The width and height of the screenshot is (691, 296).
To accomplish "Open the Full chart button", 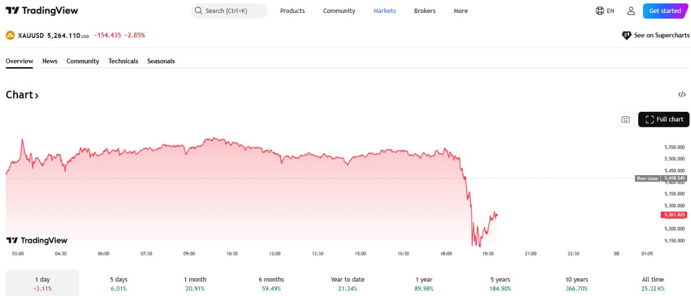I will click(663, 119).
